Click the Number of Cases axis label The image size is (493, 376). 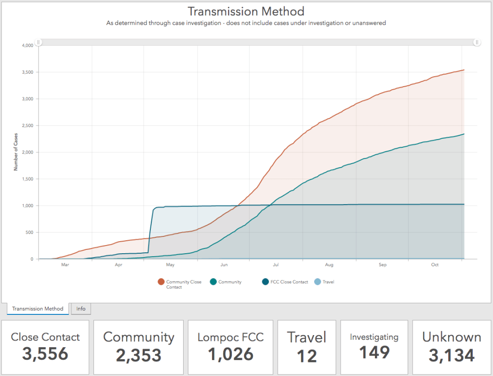coord(15,152)
